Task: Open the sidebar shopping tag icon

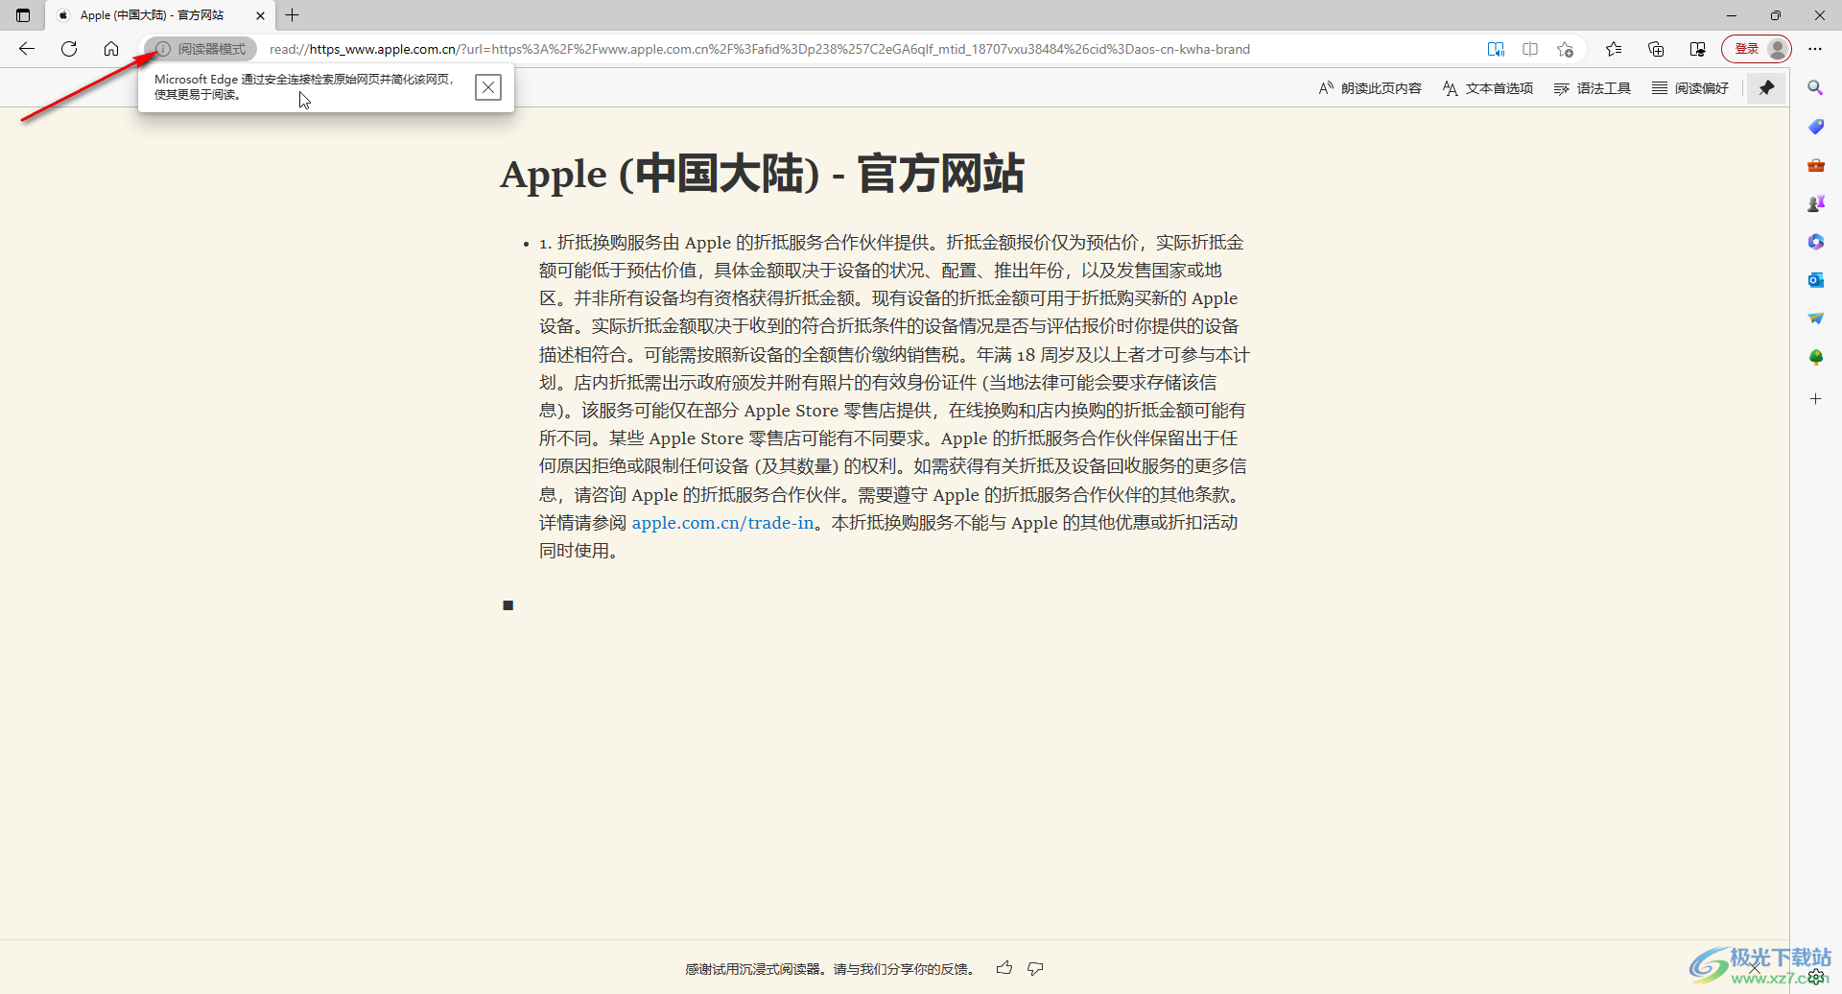Action: 1815,127
